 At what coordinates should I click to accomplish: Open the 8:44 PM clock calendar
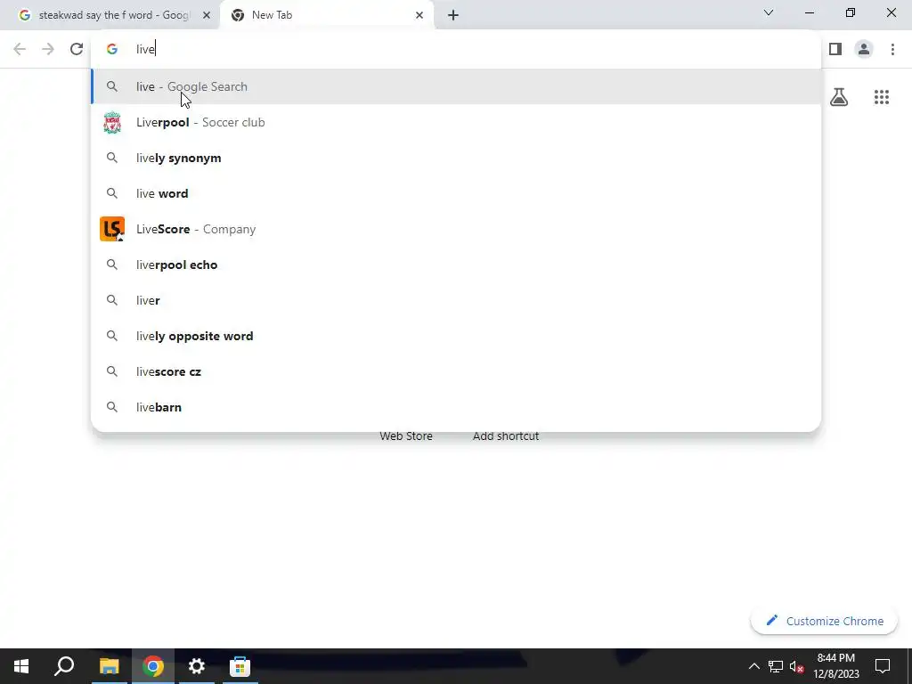pos(835,666)
